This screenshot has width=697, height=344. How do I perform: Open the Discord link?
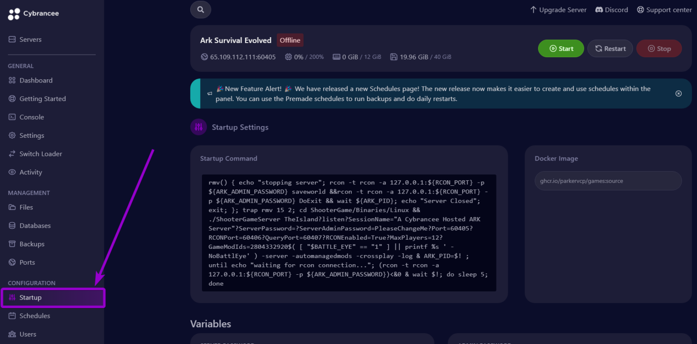(x=612, y=10)
